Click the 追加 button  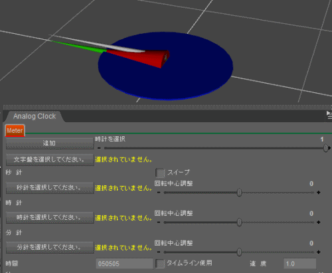[x=50, y=143]
